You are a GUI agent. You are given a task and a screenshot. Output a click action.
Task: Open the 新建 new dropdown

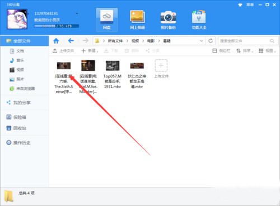pos(90,51)
